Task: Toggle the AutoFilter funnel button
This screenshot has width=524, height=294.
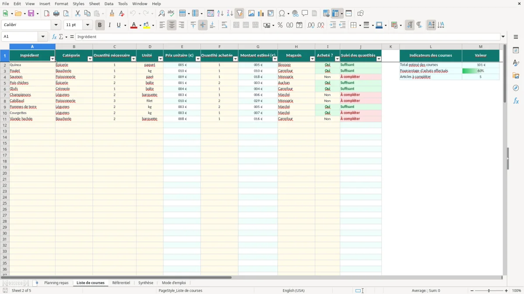Action: (x=239, y=14)
